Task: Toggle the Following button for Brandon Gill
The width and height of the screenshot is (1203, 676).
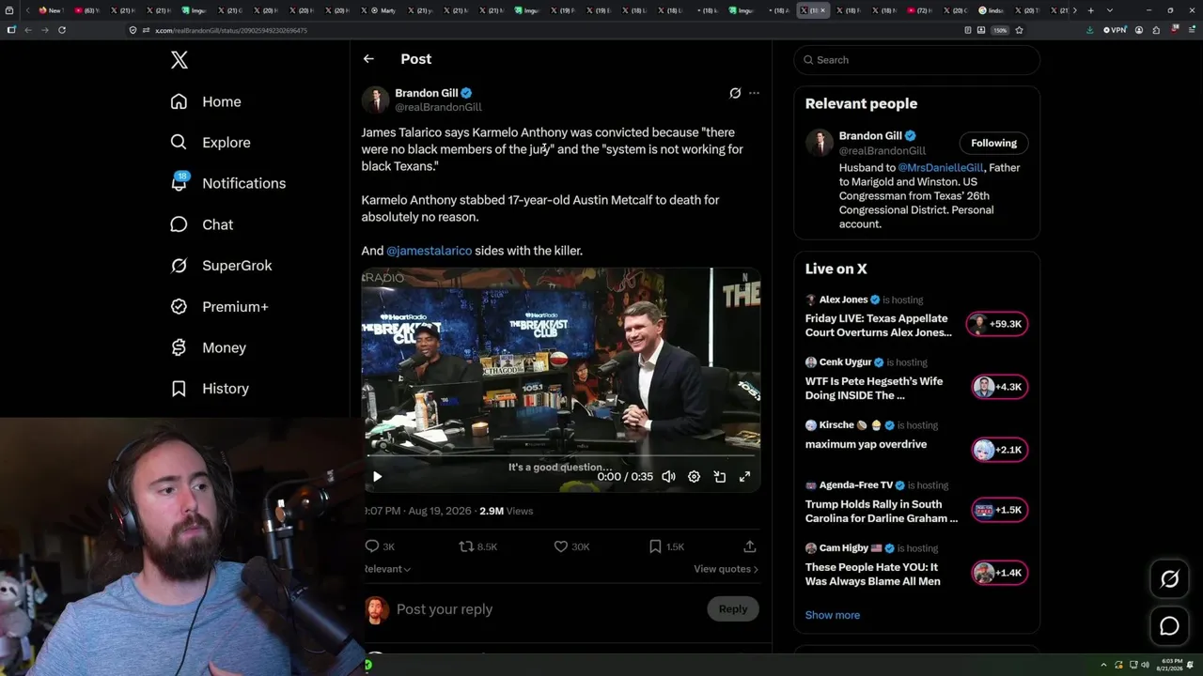Action: click(x=993, y=144)
